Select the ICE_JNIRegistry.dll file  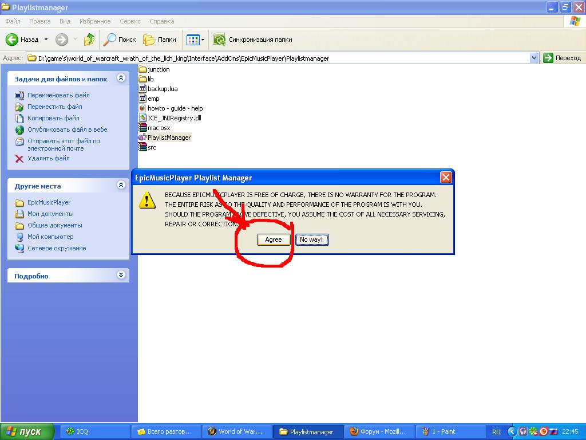pyautogui.click(x=174, y=118)
